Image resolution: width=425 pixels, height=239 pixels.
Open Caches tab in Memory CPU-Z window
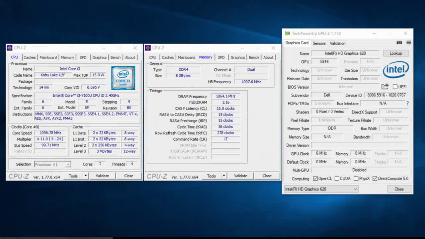click(168, 57)
